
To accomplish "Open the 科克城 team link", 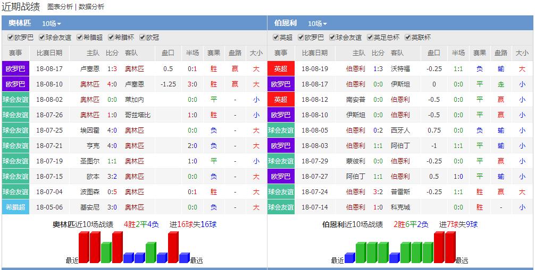I will 400,207.
